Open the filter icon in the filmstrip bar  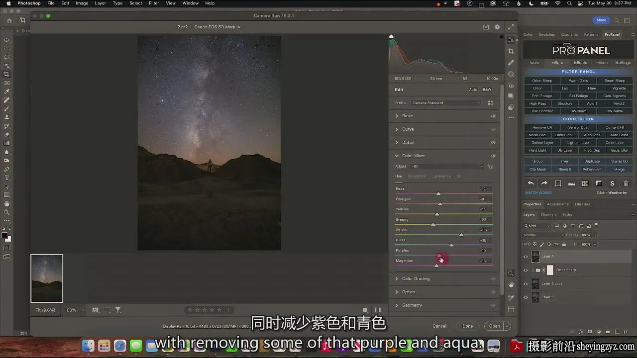coord(118,310)
